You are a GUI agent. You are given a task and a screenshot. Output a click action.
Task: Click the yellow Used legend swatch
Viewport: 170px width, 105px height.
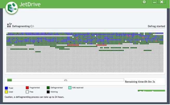point(6,92)
